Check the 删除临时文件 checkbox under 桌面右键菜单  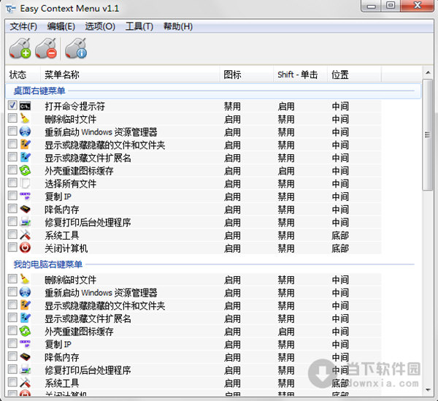pos(12,118)
